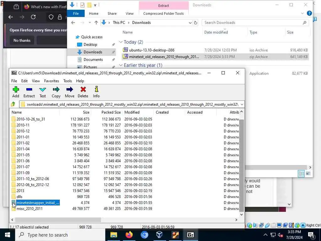Open the View menu in 7-Zip
The width and height of the screenshot is (321, 241).
(36, 81)
